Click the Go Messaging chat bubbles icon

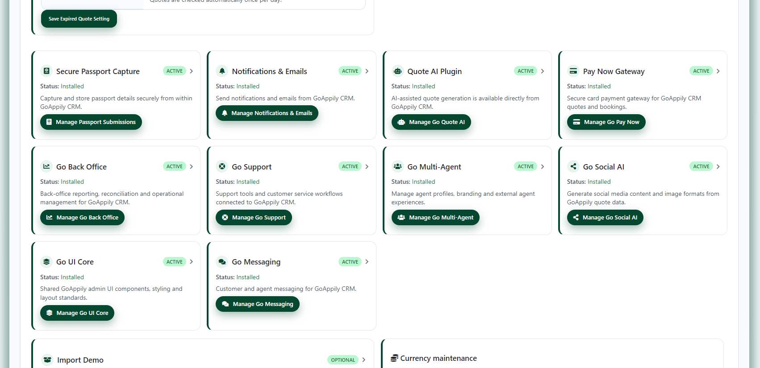tap(222, 262)
